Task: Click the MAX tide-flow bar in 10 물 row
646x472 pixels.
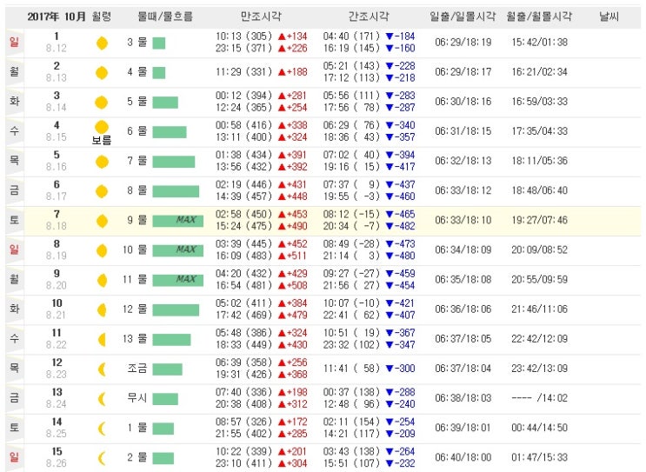Action: click(178, 250)
